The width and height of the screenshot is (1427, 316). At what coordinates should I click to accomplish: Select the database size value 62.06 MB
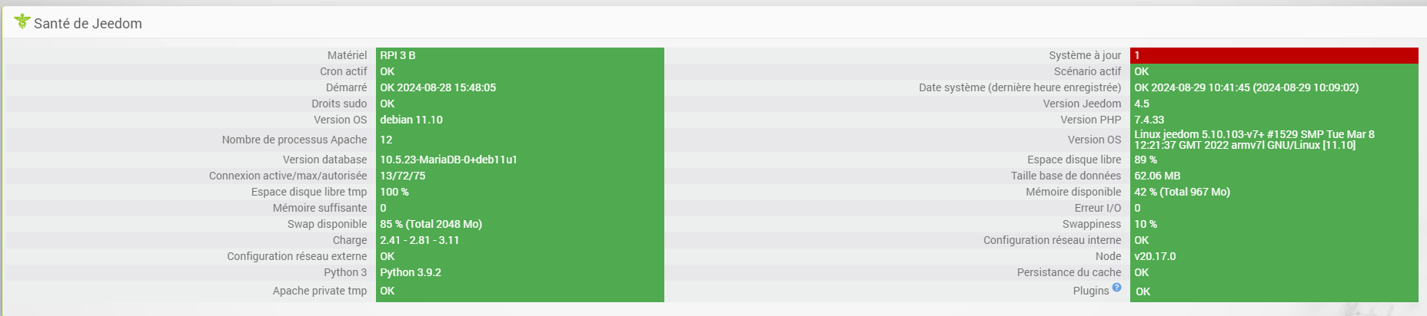click(x=1157, y=176)
